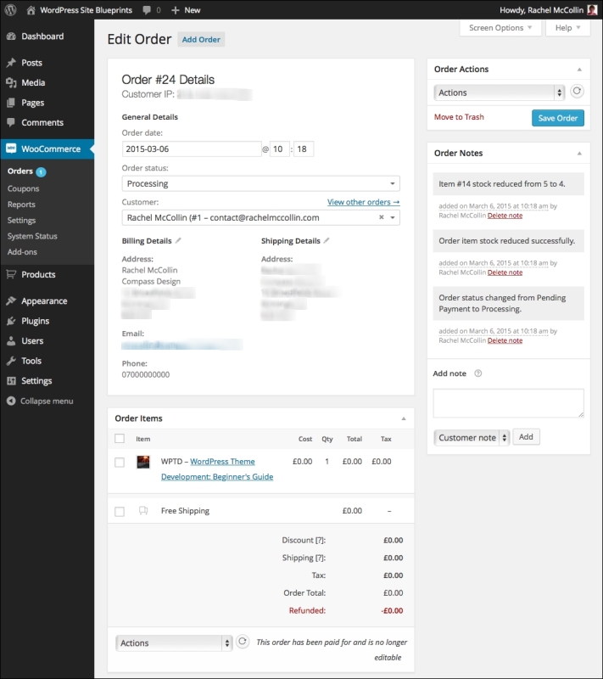Viewport: 603px width, 679px height.
Task: Click the Tools wrench icon
Action: 11,361
